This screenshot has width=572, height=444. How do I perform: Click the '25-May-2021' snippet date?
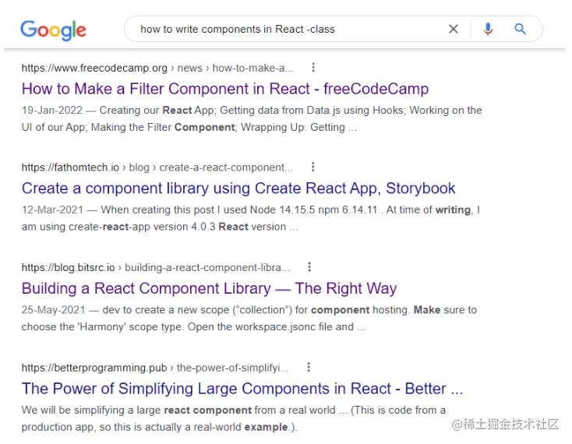53,310
